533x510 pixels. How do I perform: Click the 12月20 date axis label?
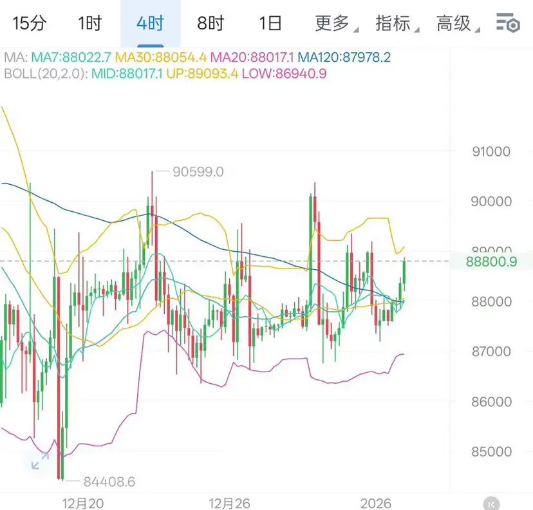[83, 504]
